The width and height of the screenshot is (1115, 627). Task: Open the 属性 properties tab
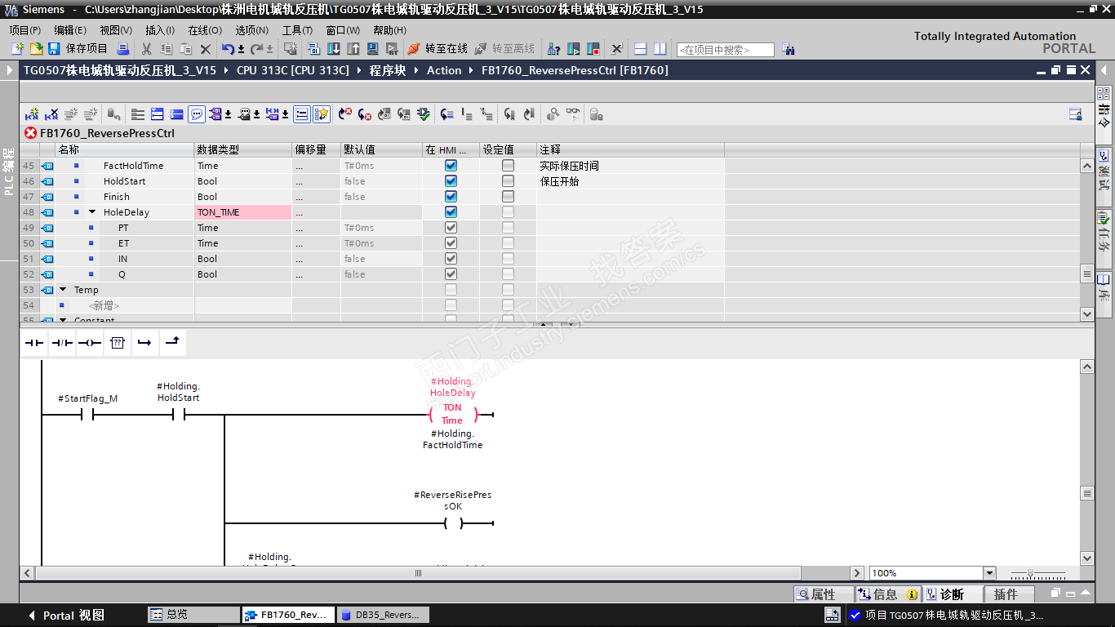tap(824, 594)
